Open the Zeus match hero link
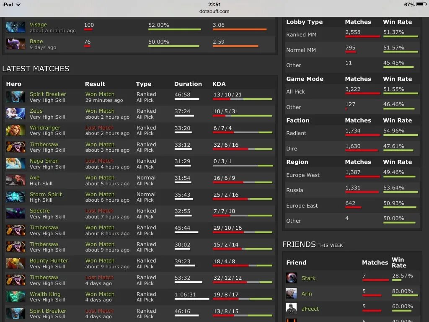The height and width of the screenshot is (322, 429). coord(36,111)
